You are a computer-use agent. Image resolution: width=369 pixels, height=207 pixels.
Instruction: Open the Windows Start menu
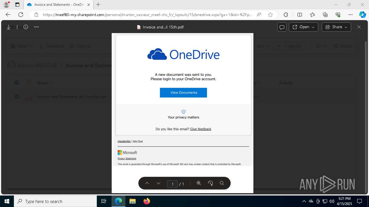pos(7,201)
